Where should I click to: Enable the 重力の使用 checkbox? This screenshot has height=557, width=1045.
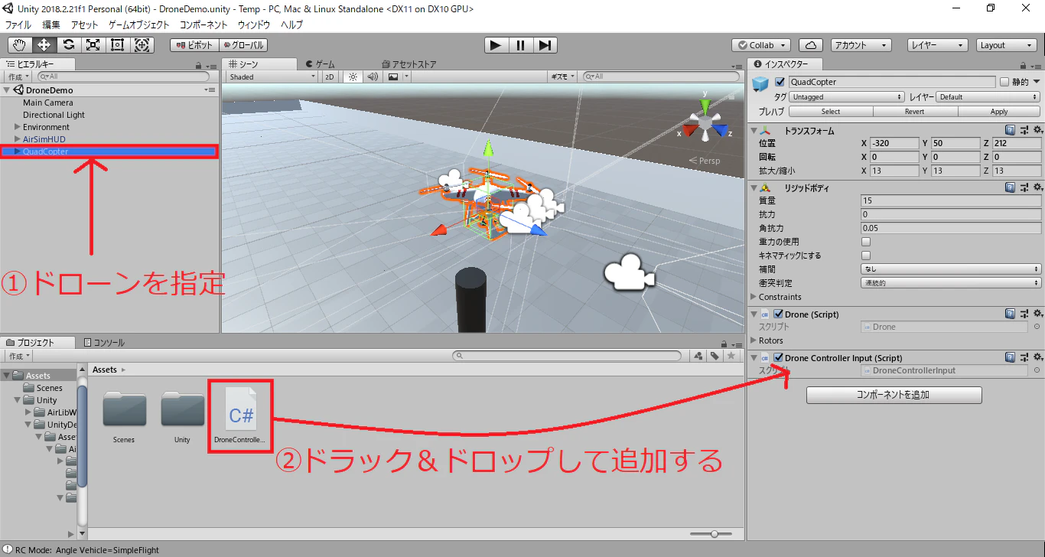[867, 242]
